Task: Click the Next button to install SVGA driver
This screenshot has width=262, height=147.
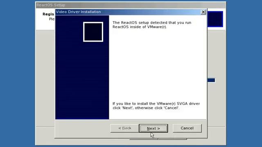Action: point(154,128)
